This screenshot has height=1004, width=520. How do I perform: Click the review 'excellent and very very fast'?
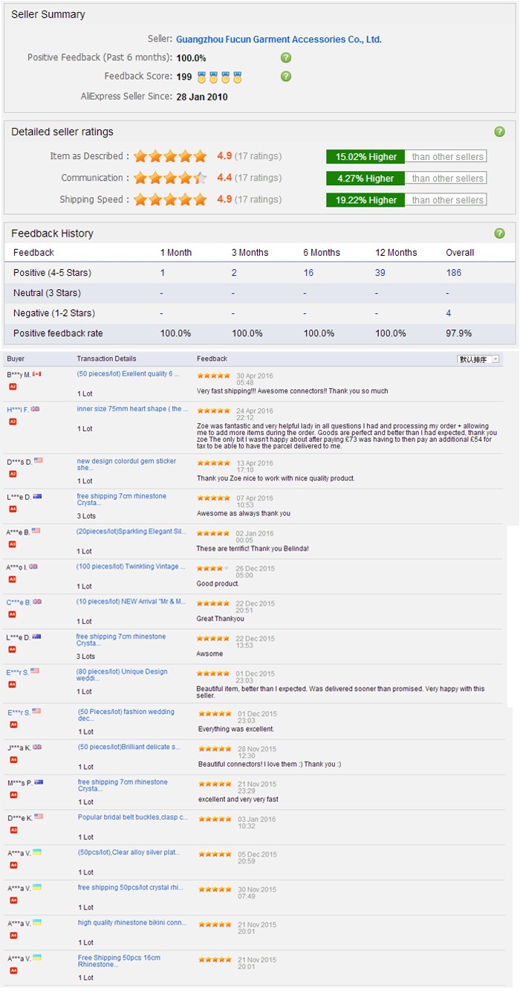(x=238, y=799)
